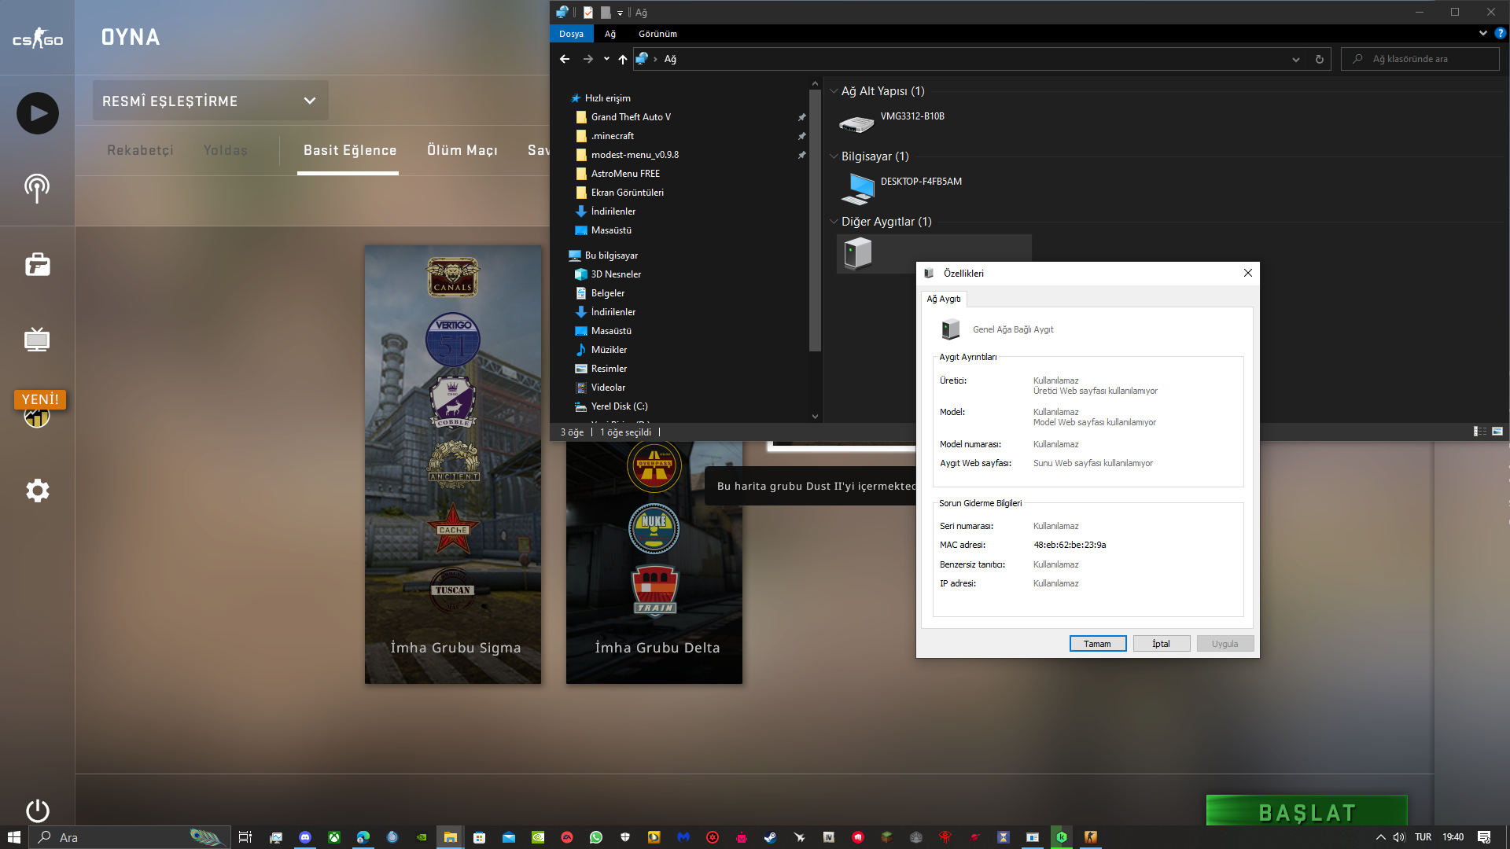This screenshot has width=1510, height=849.
Task: Click İptal in the properties dialog
Action: coord(1162,644)
